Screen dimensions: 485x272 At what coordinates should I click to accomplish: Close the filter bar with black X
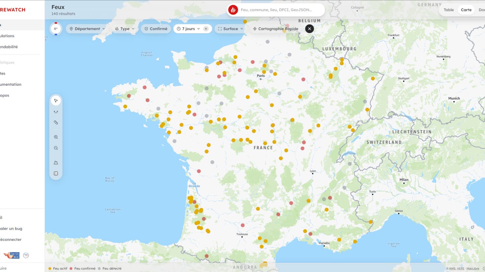pos(309,29)
